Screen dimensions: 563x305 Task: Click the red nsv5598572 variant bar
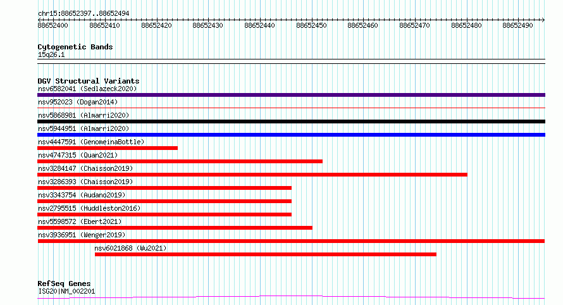click(x=175, y=228)
